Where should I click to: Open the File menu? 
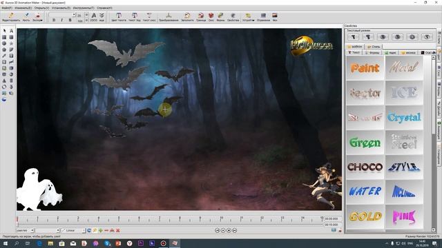[6, 8]
